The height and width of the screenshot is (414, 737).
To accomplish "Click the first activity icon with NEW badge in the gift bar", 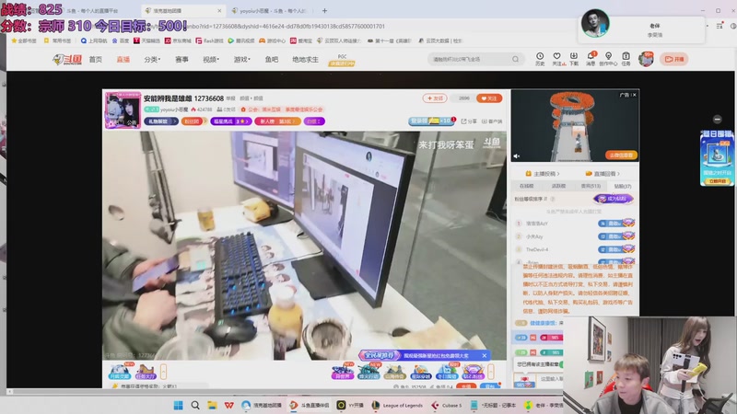I will point(120,372).
